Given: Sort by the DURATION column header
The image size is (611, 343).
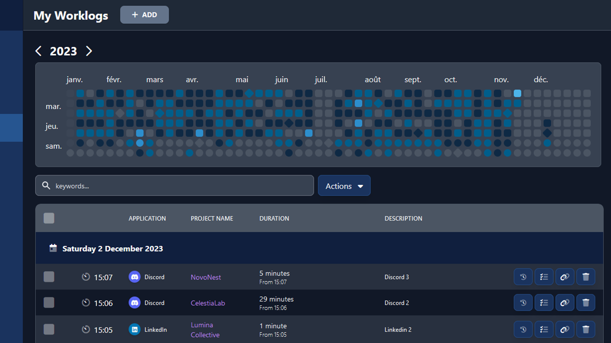Looking at the screenshot, I should tap(274, 218).
